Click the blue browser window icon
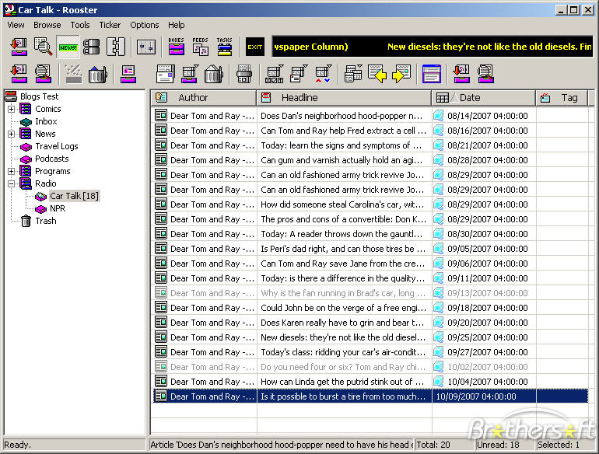599x454 pixels. [x=432, y=74]
